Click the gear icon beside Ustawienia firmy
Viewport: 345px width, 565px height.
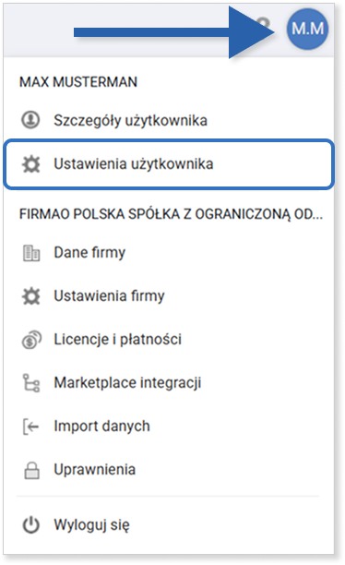(x=31, y=296)
